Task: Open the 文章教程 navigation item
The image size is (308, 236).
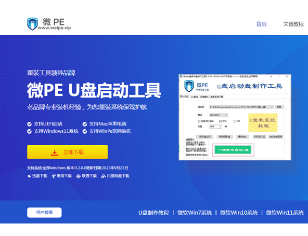Action: [x=293, y=24]
